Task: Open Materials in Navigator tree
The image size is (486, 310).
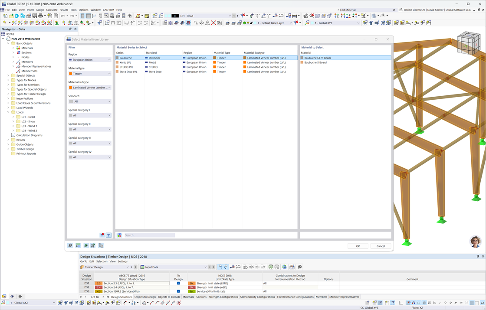Action: pyautogui.click(x=27, y=48)
